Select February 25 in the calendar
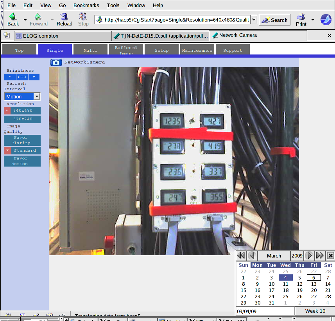335x321 pixels. (286, 272)
